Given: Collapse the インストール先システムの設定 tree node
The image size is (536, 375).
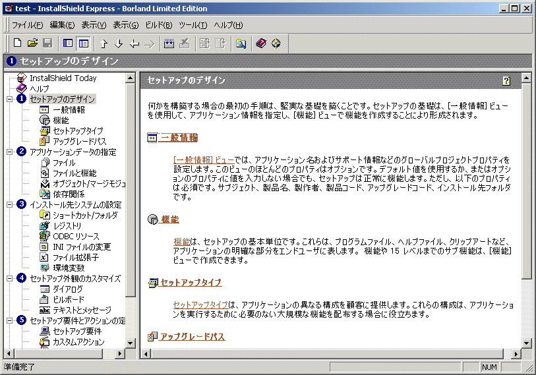Looking at the screenshot, I should [x=10, y=204].
